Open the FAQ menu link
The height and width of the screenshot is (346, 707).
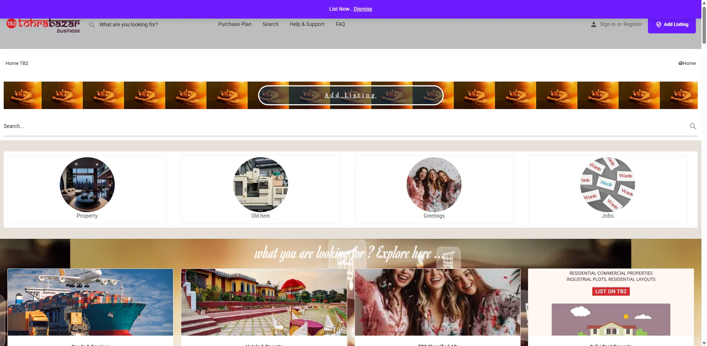(x=340, y=24)
